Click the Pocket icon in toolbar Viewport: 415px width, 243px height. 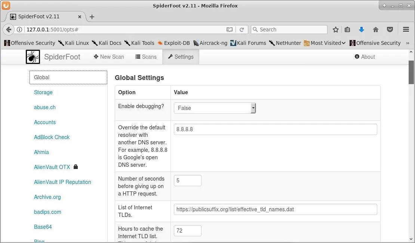pyautogui.click(x=390, y=30)
